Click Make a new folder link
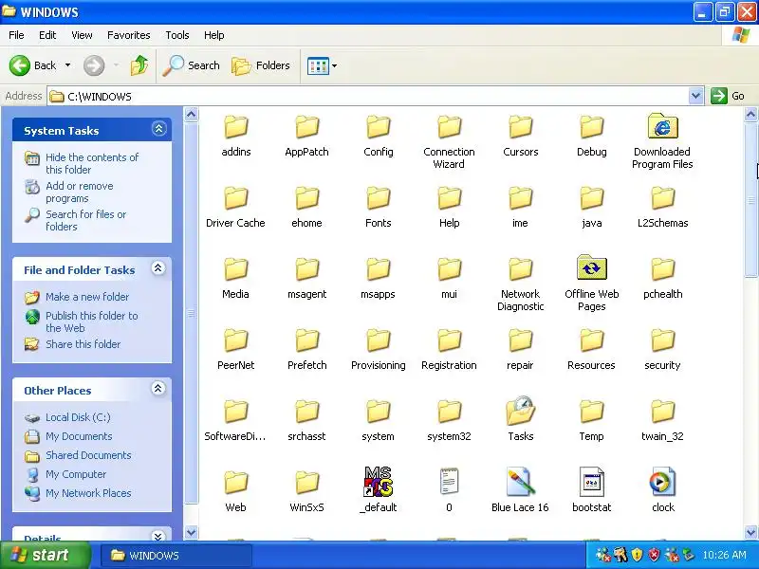This screenshot has width=759, height=569. coord(87,297)
